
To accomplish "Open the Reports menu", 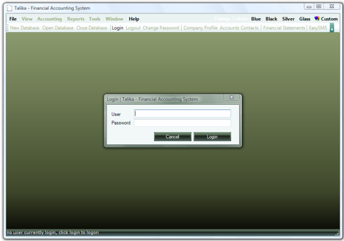I will (x=76, y=19).
